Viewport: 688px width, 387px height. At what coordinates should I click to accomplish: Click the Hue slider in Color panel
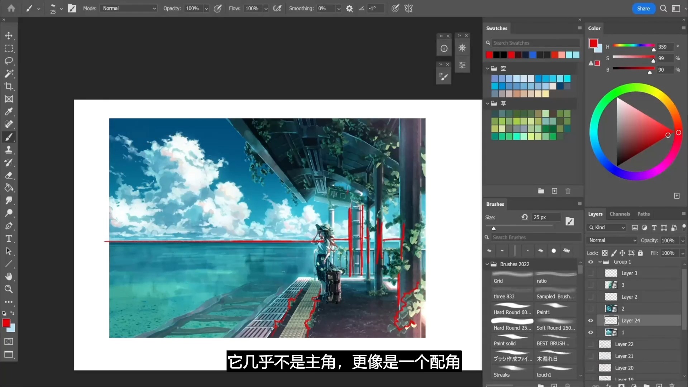pos(634,46)
